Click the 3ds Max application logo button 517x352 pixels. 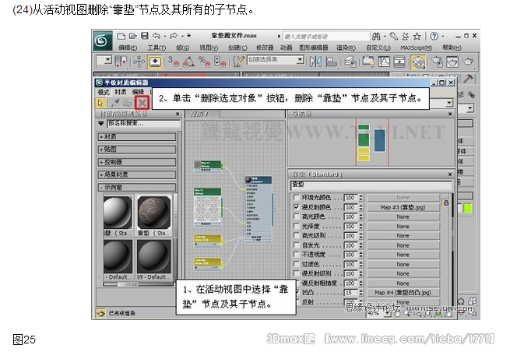click(x=102, y=41)
